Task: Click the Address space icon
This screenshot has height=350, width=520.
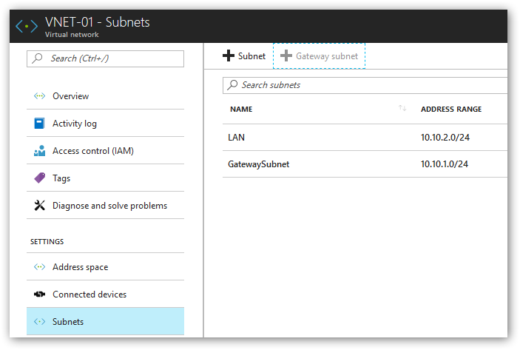Action: coord(39,266)
